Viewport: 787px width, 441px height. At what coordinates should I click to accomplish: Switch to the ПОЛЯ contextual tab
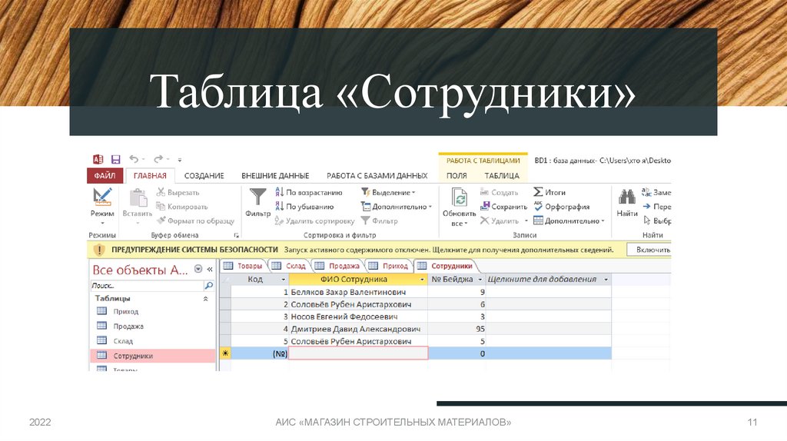tap(457, 176)
